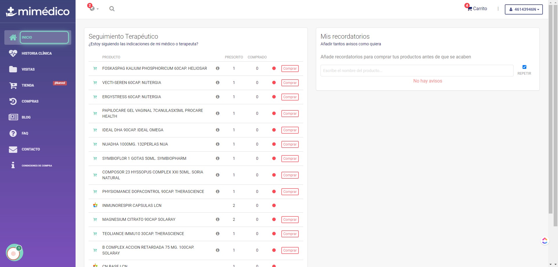Click the cart-plus icon for Tienda
Viewport: 558px width, 267px height.
[x=13, y=85]
